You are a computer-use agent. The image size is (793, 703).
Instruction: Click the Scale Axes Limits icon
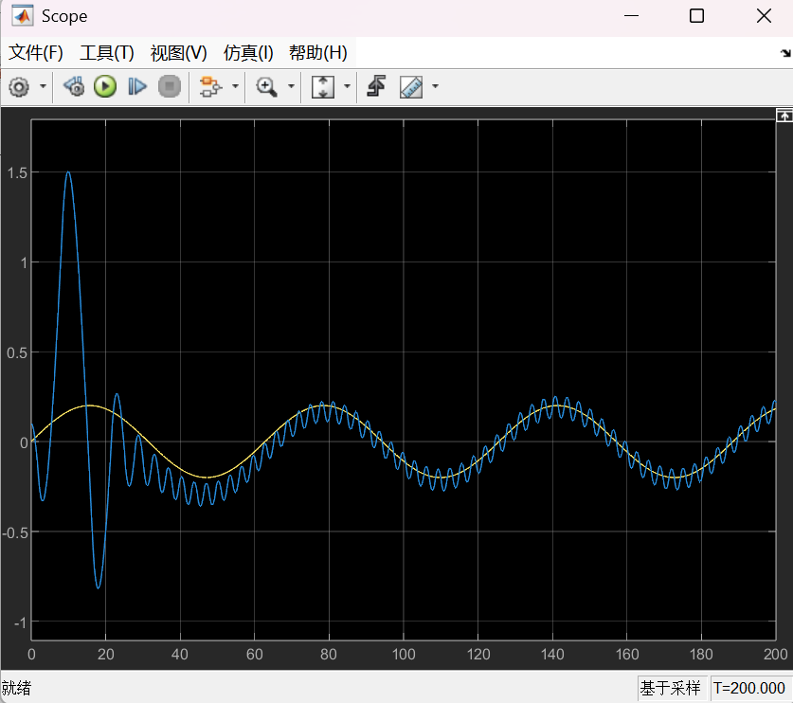pos(323,87)
